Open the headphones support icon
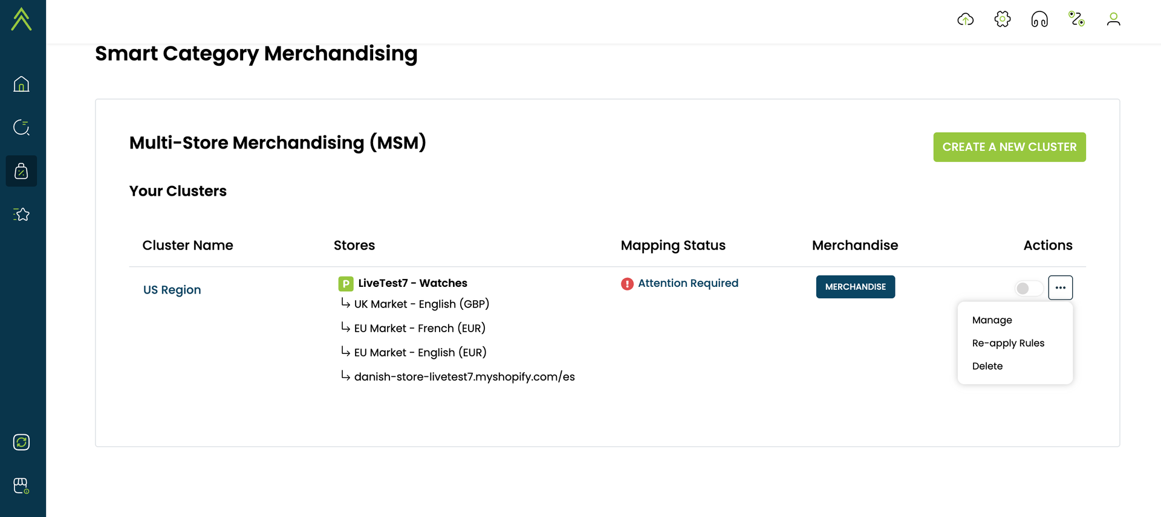Screen dimensions: 1161x517 [1039, 19]
